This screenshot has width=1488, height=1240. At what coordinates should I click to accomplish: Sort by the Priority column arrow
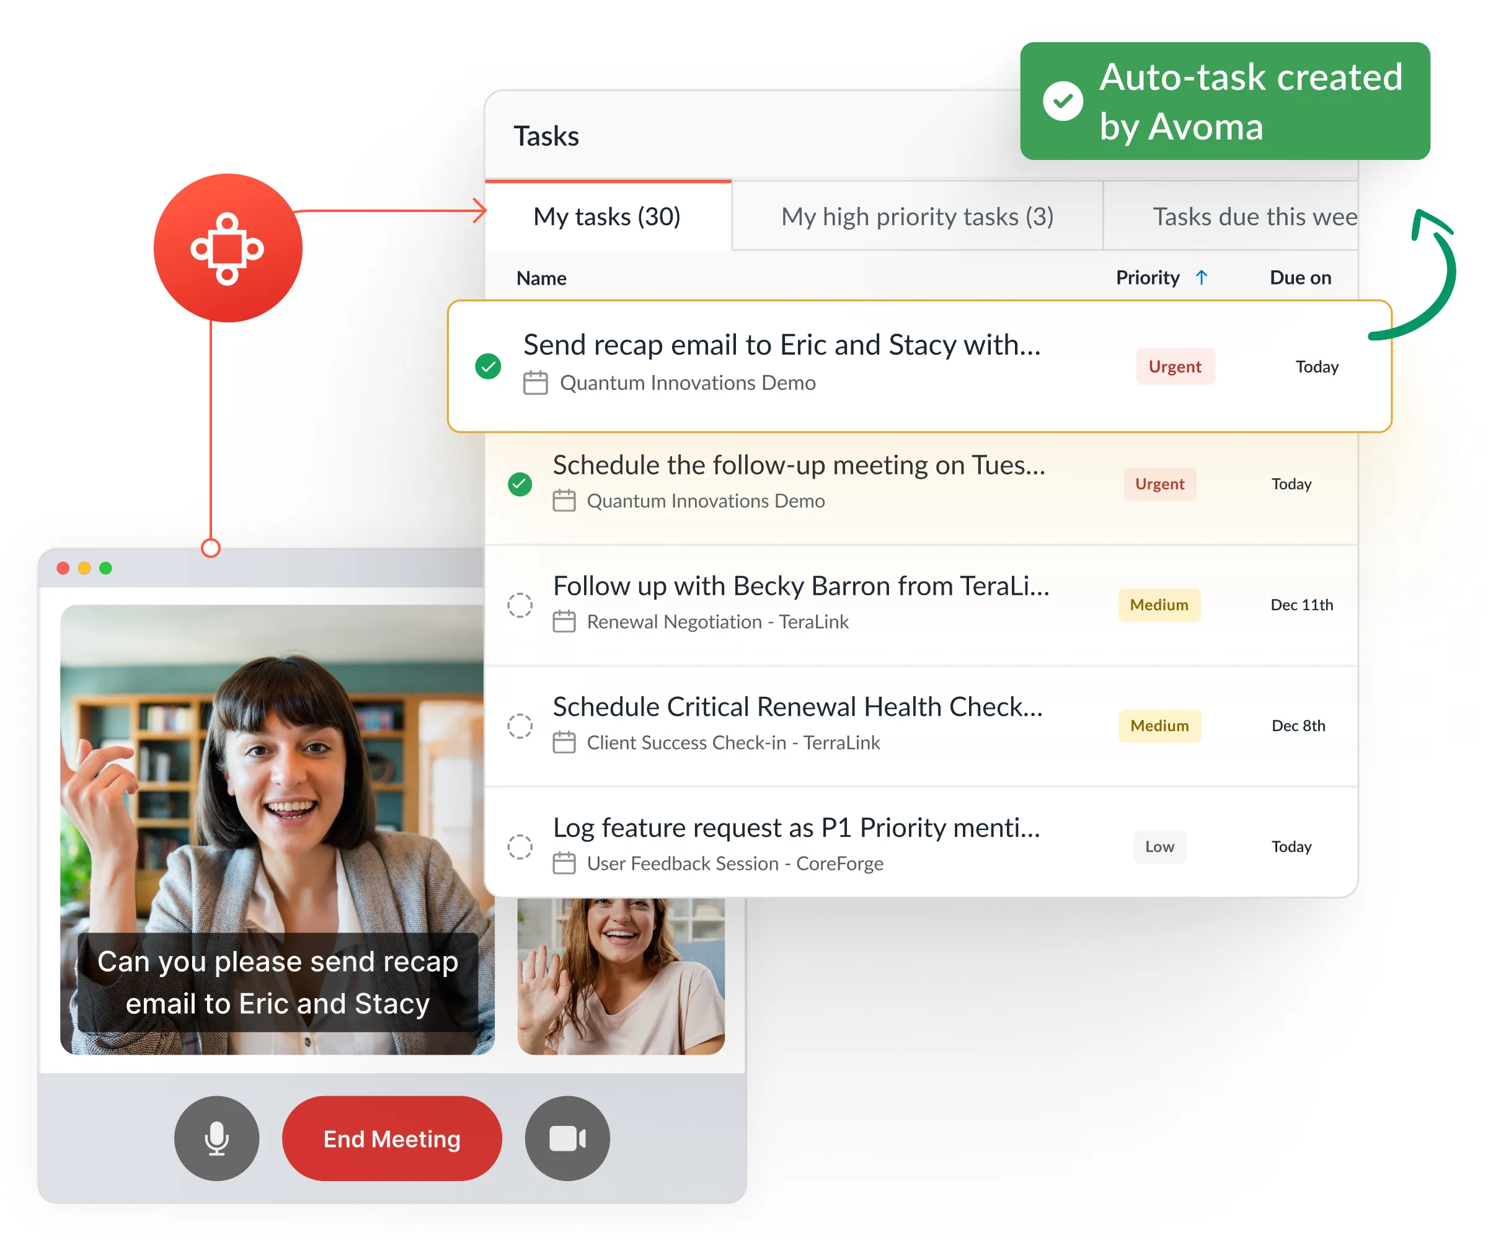tap(1201, 277)
